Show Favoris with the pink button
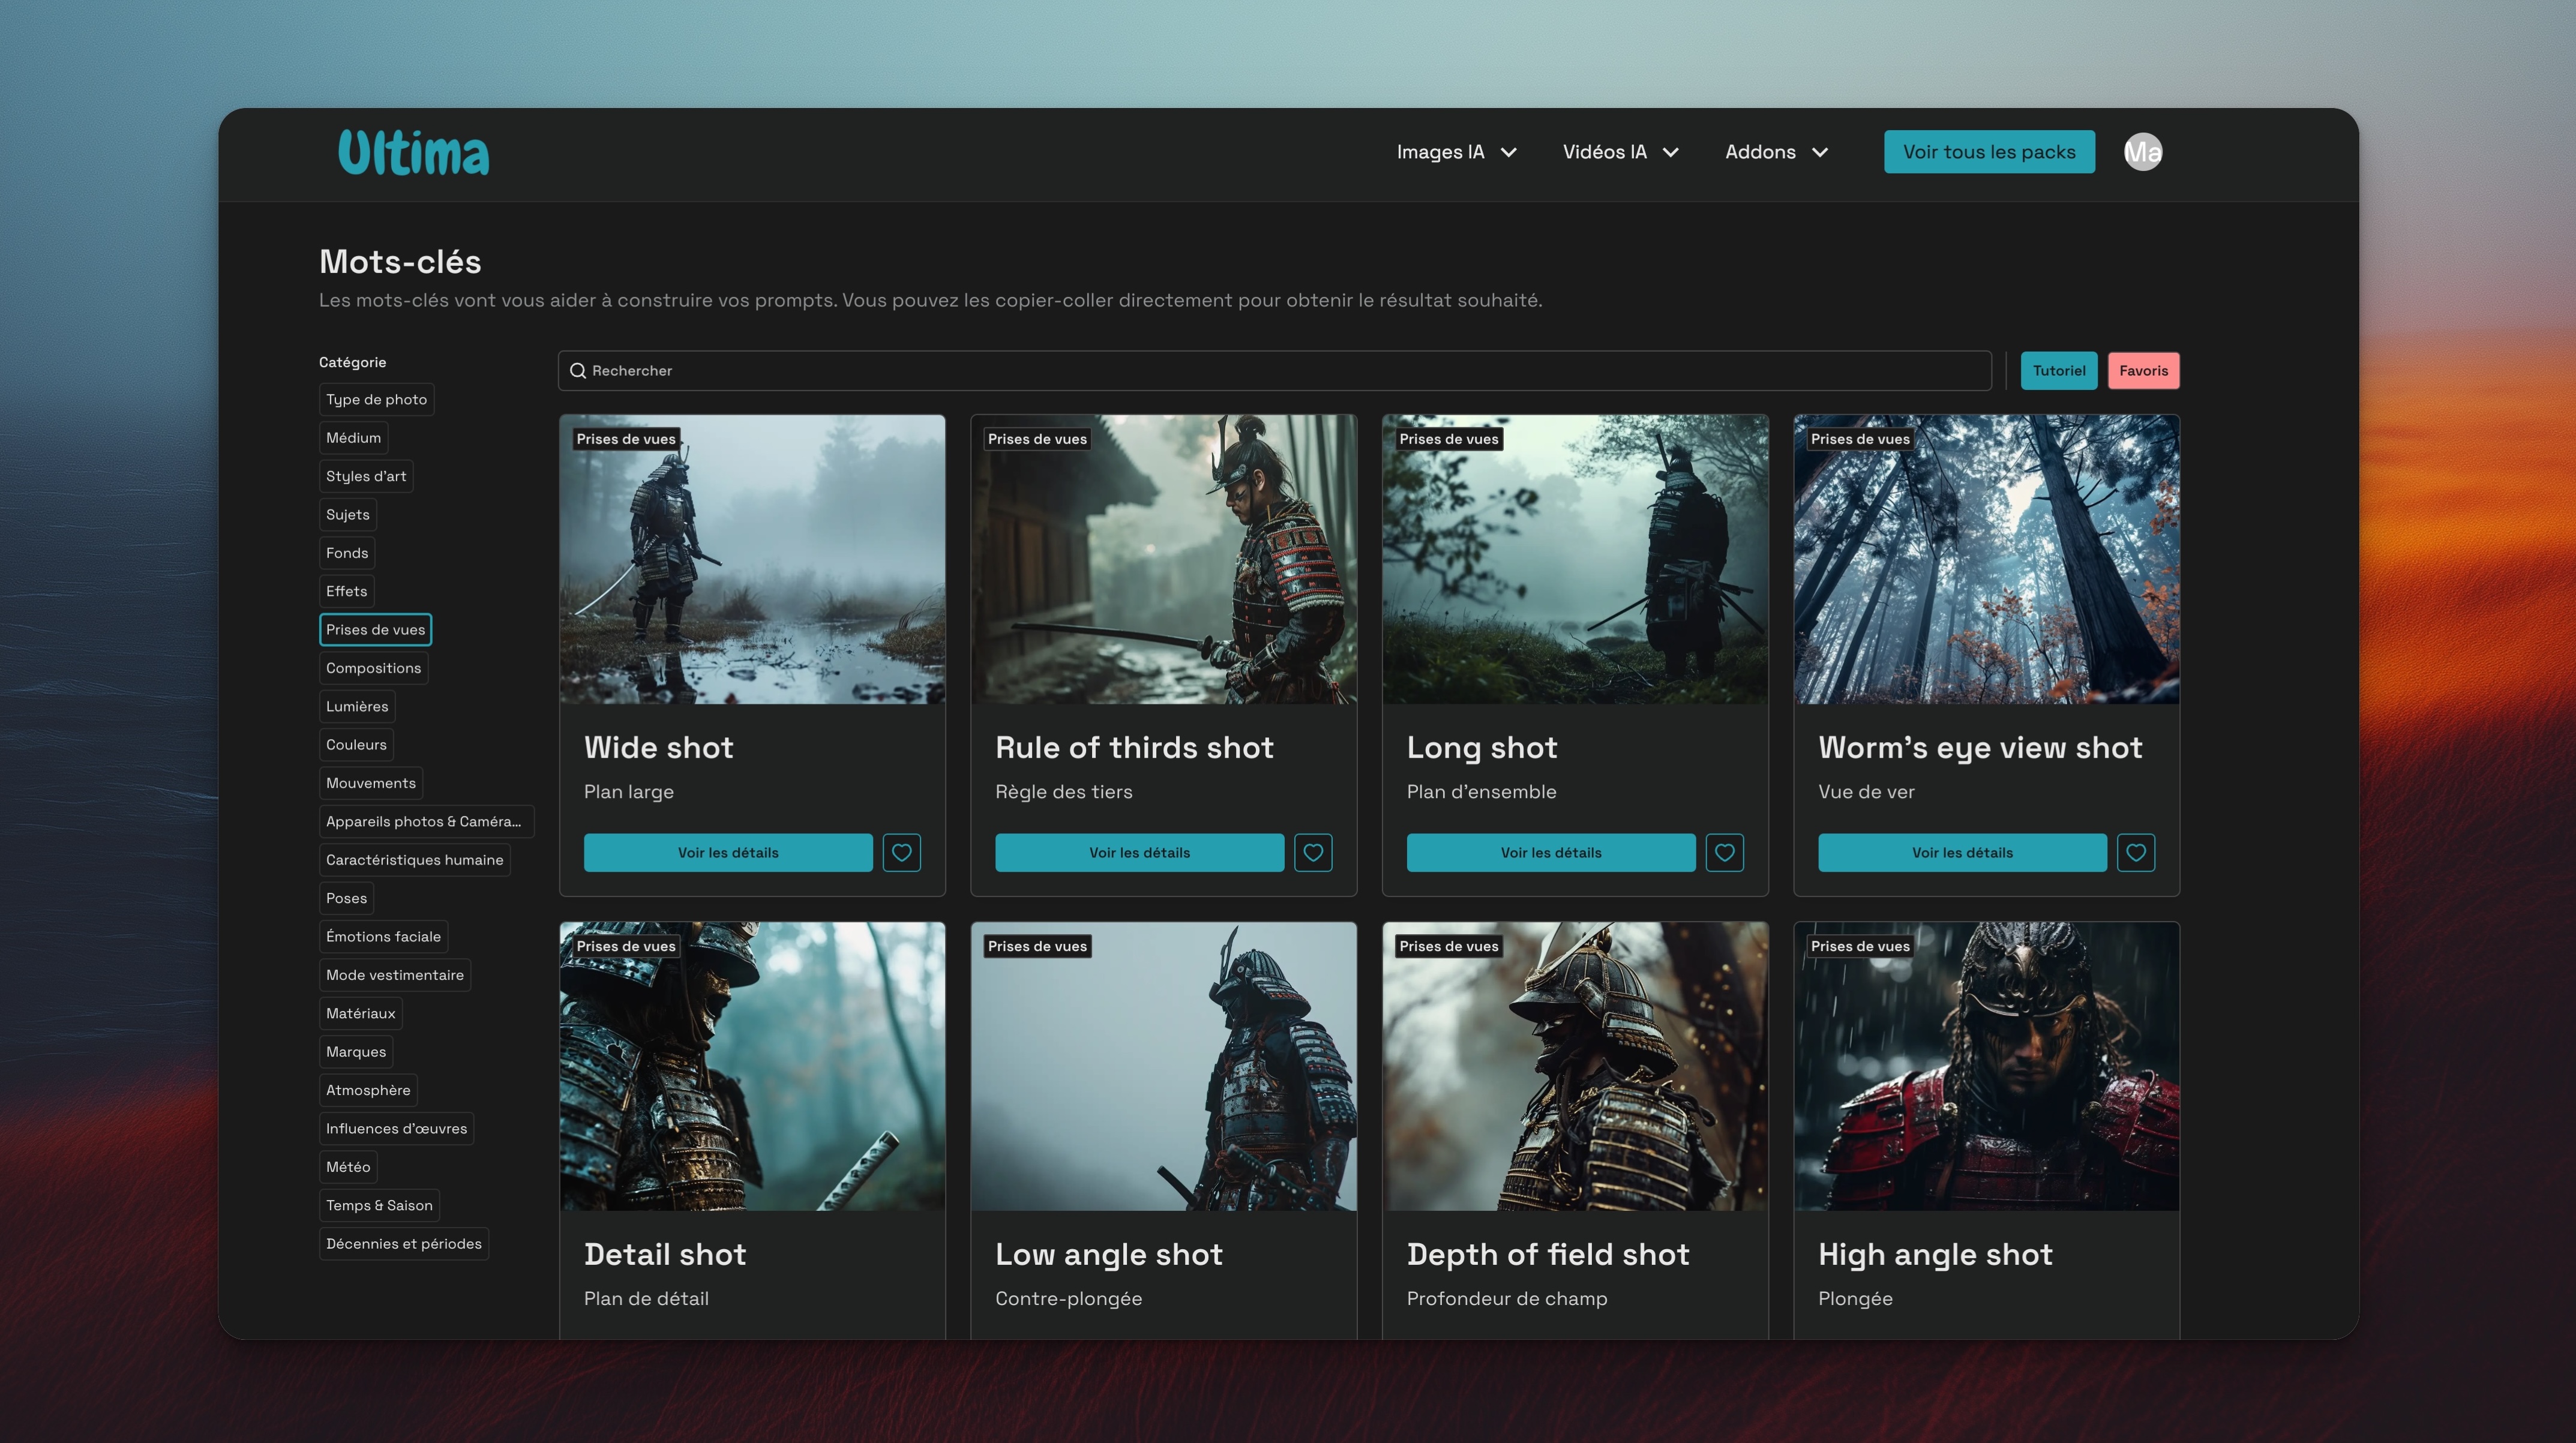Screen dimensions: 2576x1443 click(x=2142, y=371)
